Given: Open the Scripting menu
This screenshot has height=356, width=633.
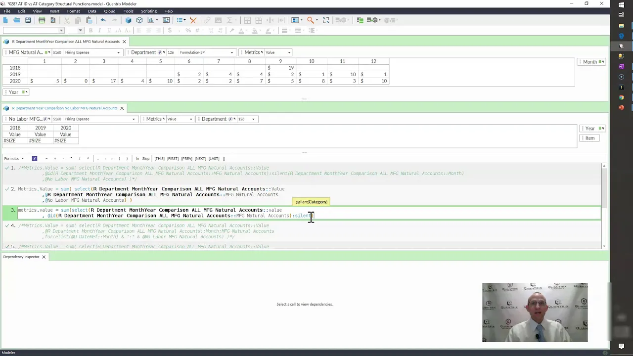Looking at the screenshot, I should [148, 11].
